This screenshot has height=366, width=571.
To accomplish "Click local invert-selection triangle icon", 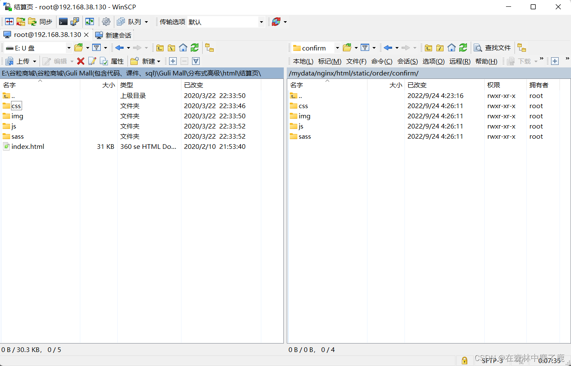I will tap(196, 61).
